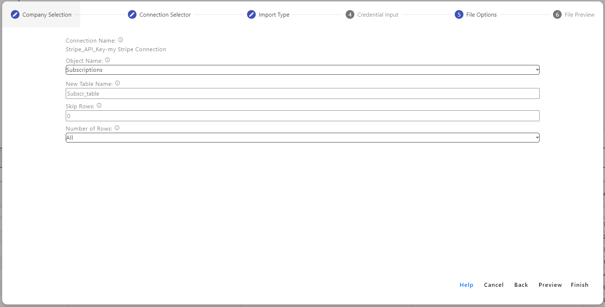
Task: Click the Connection Selector pencil step icon
Action: click(x=132, y=14)
